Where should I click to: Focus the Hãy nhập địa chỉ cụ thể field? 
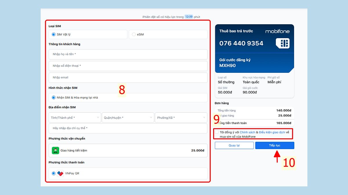pyautogui.click(x=128, y=128)
